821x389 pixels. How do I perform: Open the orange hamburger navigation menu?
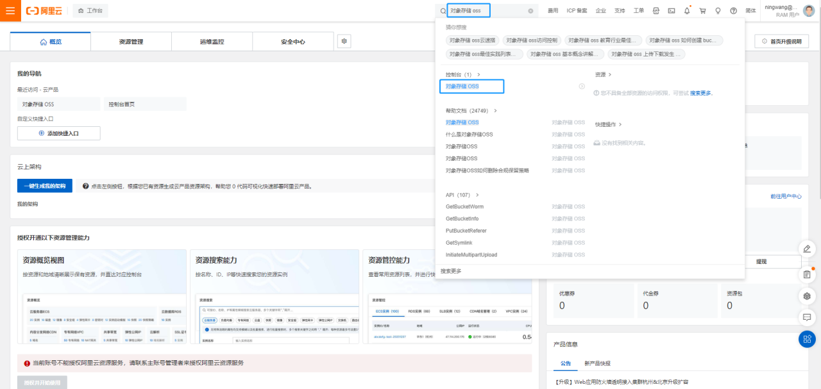click(10, 11)
